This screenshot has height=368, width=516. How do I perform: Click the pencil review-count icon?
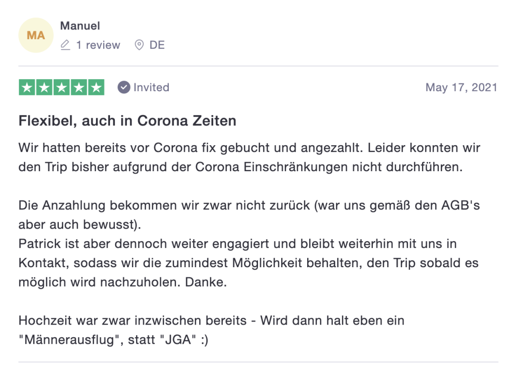(x=65, y=45)
